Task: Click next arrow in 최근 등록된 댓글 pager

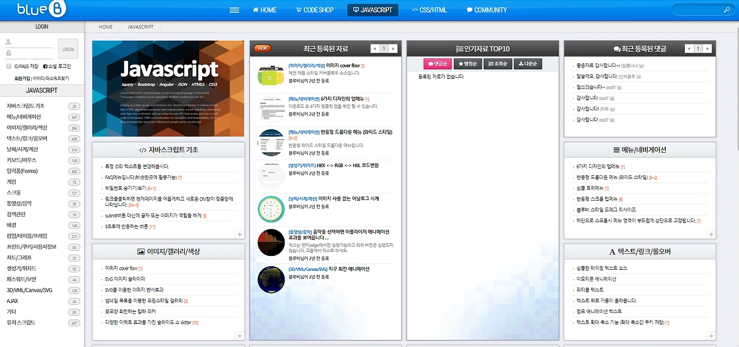Action: 708,49
